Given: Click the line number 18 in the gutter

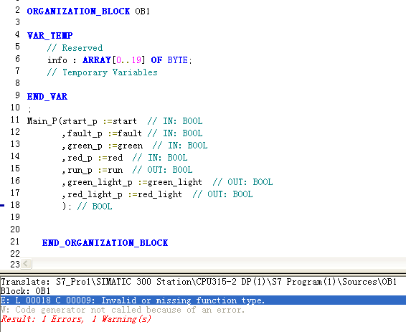Looking at the screenshot, I should pos(15,205).
